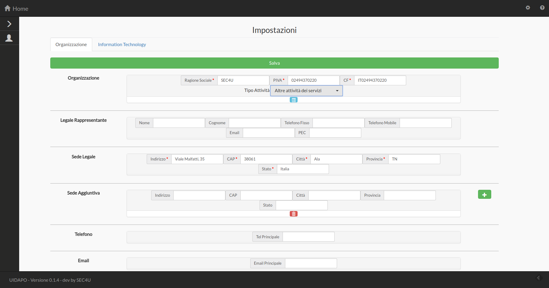Click the blue list icon under Tipo Attività
This screenshot has height=288, width=549.
[x=294, y=100]
